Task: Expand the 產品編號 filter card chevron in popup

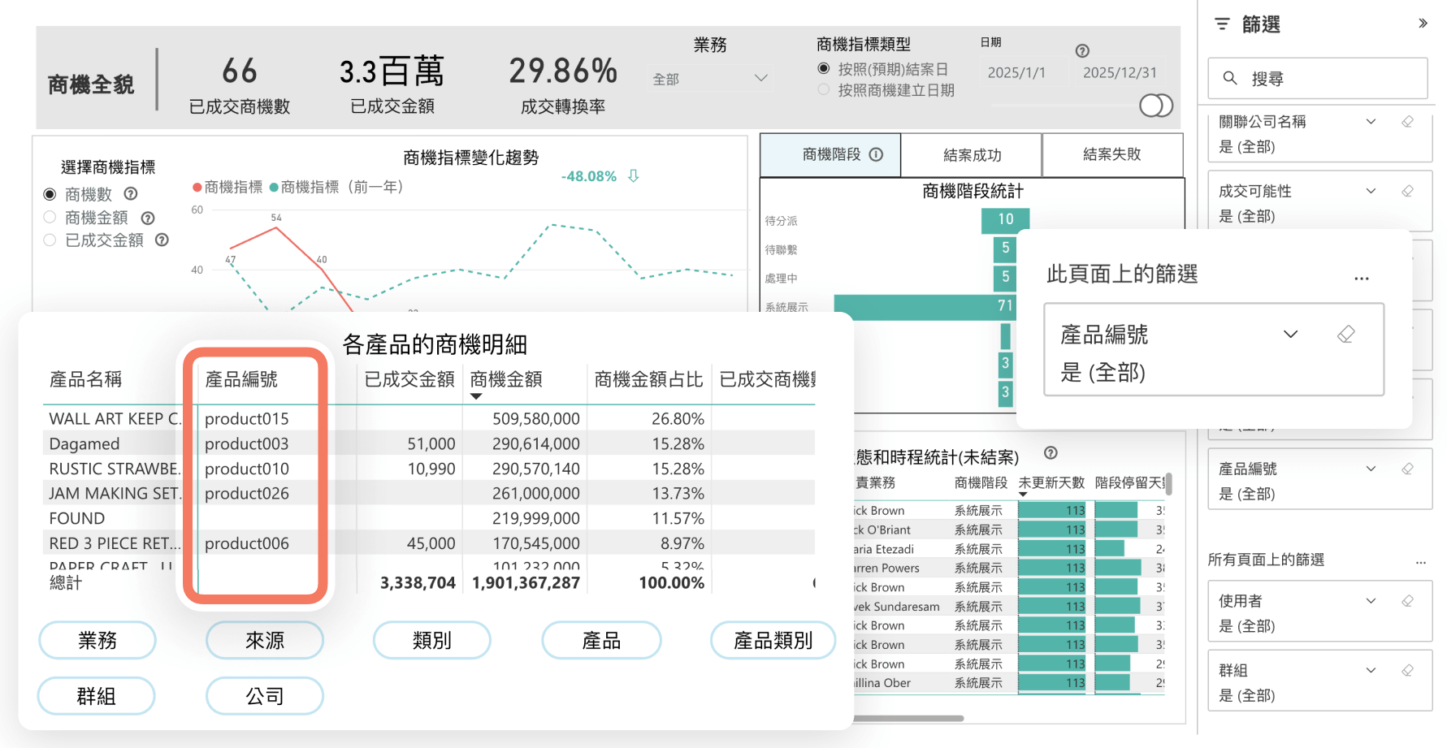Action: click(x=1290, y=334)
